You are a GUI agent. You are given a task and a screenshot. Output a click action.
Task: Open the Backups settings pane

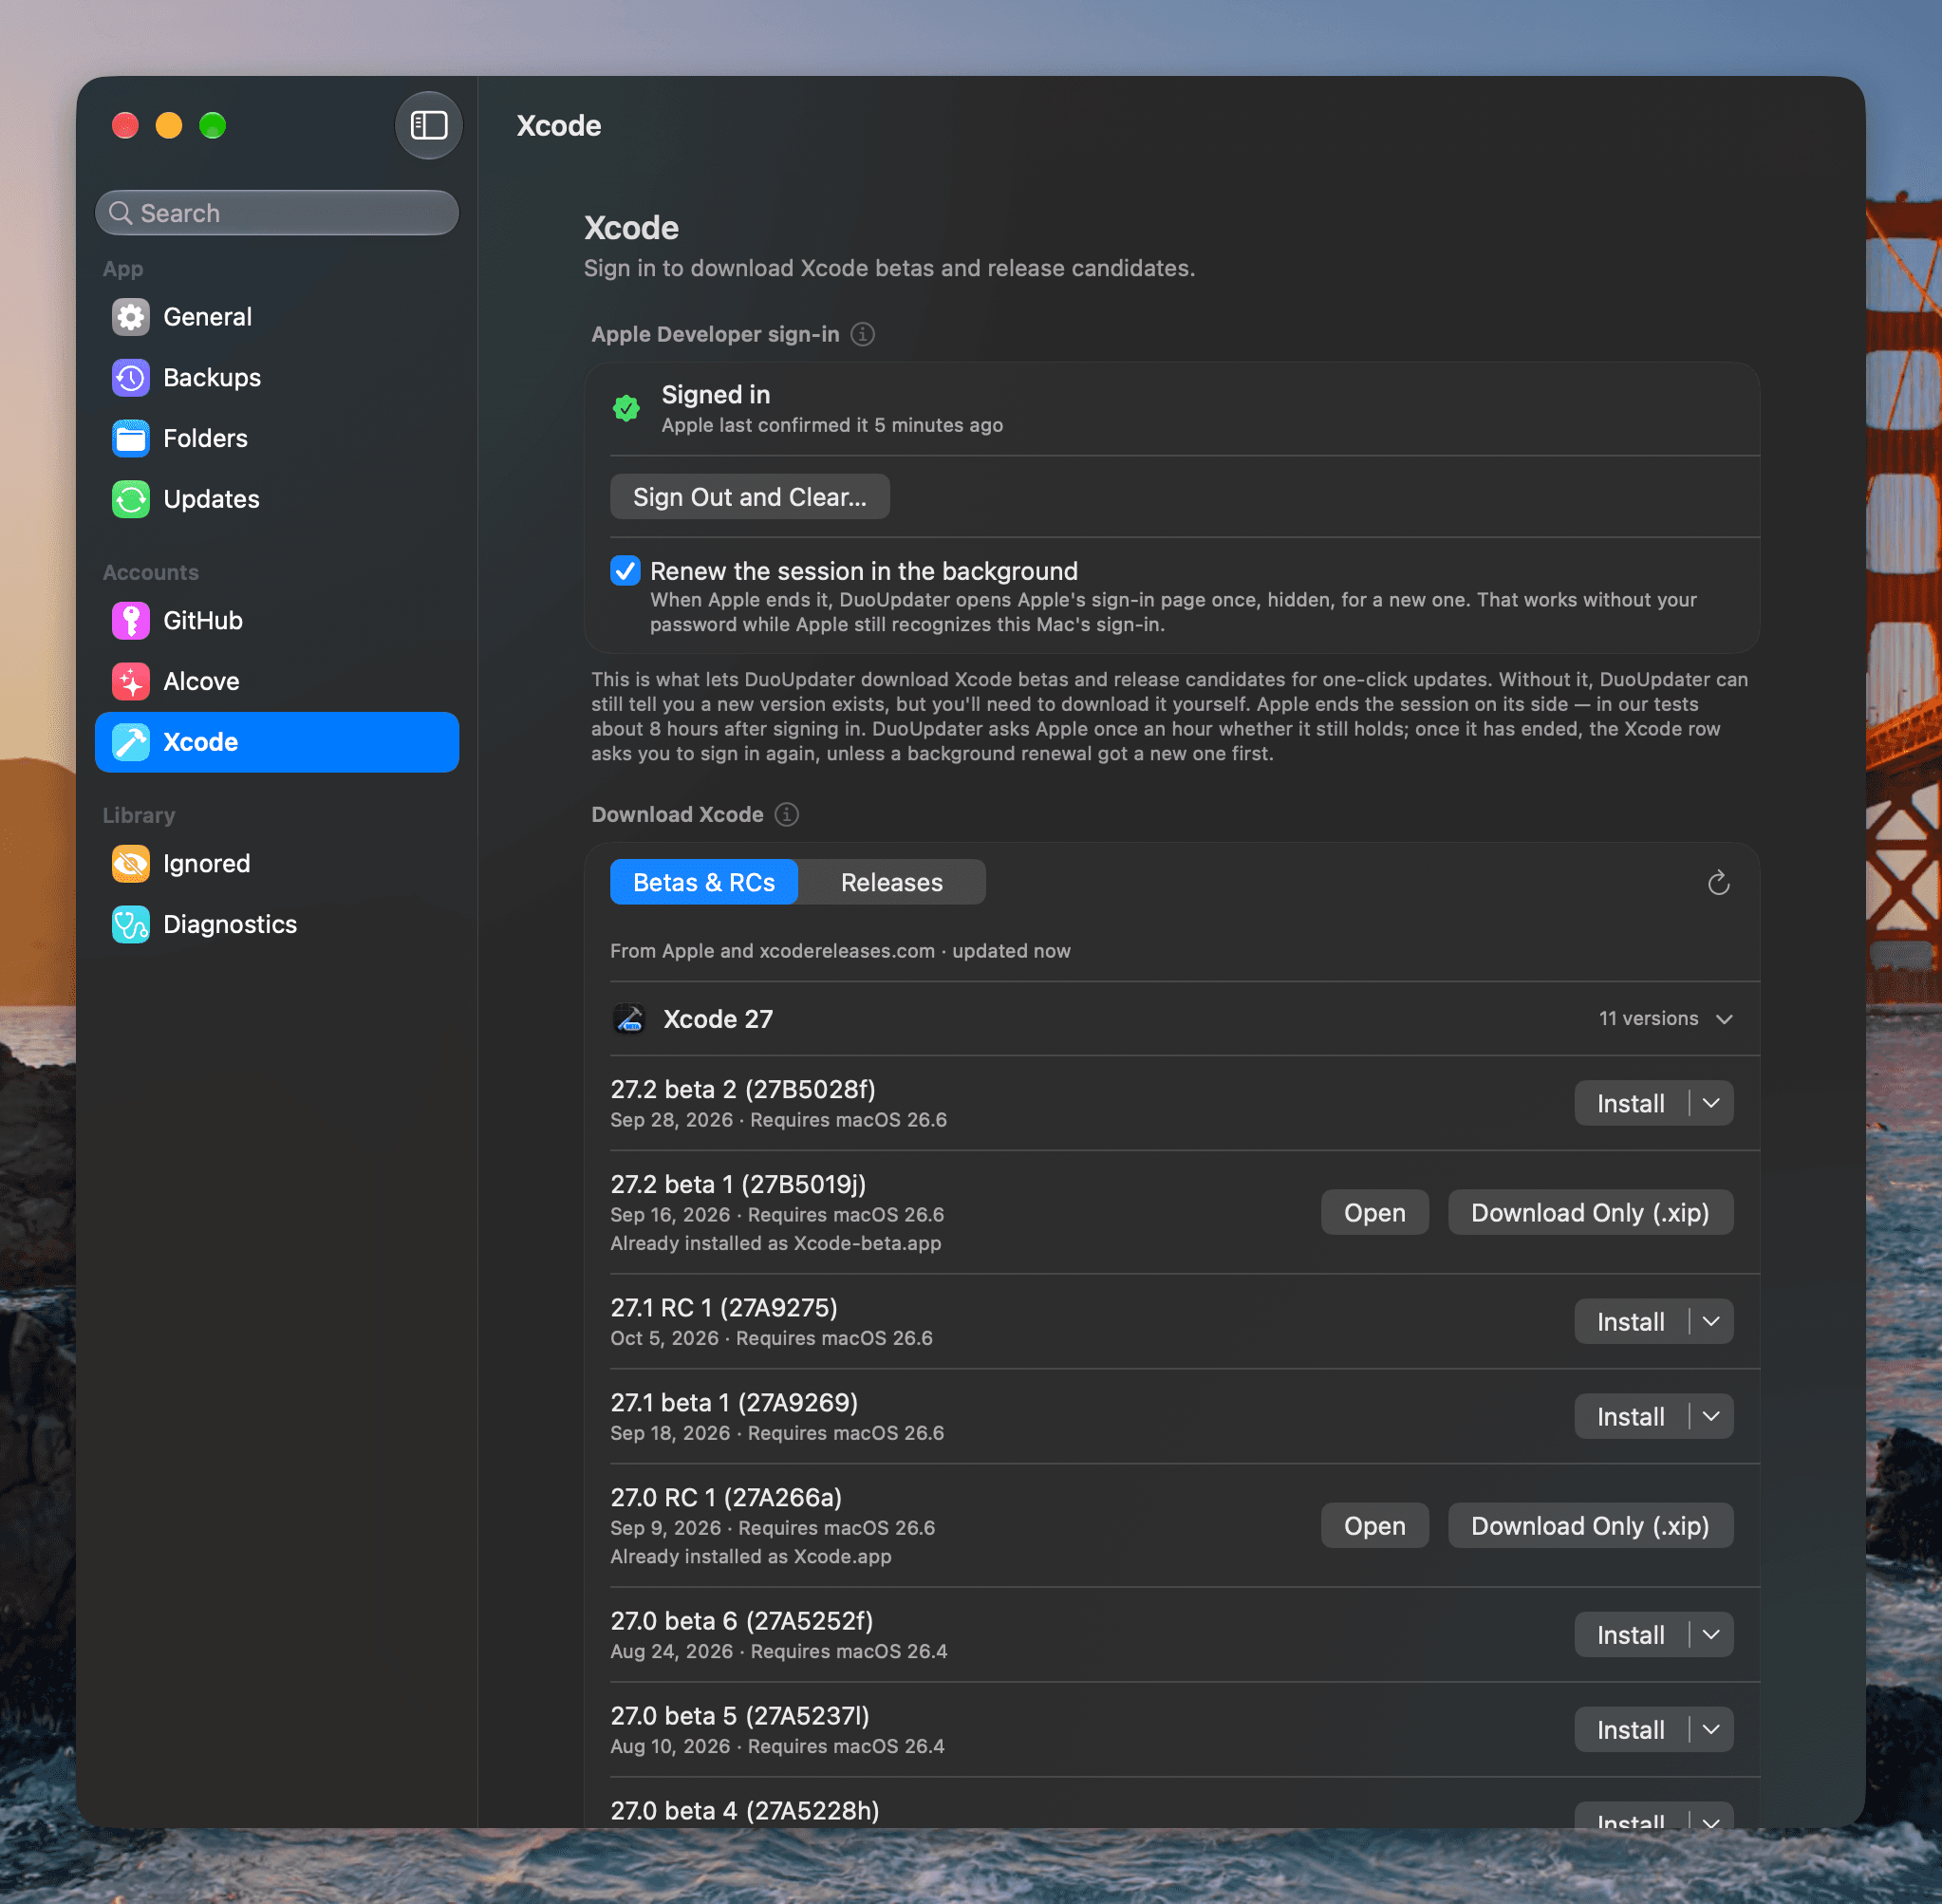pyautogui.click(x=277, y=378)
